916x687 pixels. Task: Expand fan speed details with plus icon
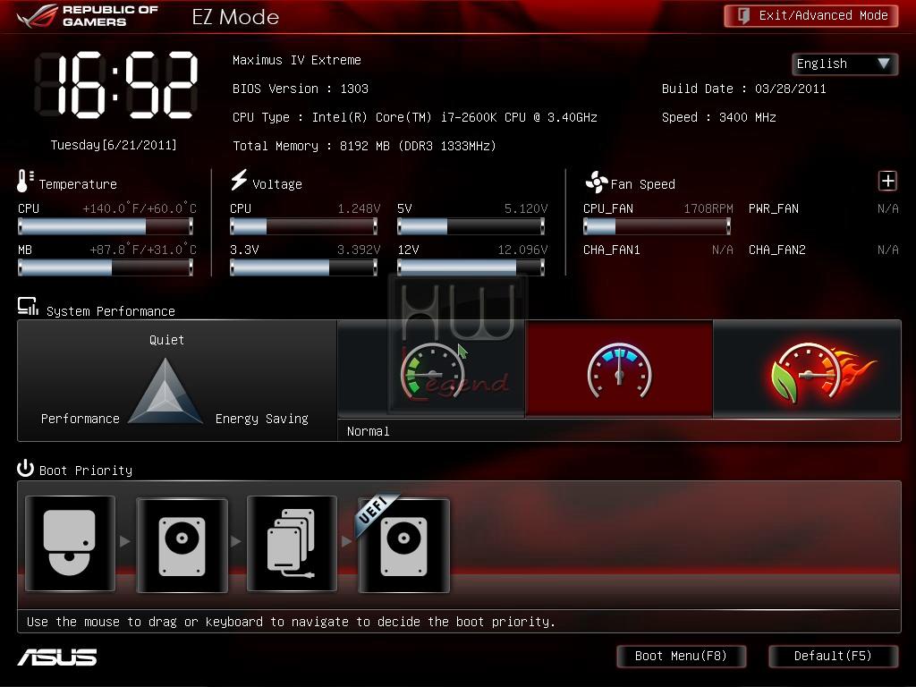[887, 181]
